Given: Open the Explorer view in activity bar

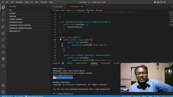Looking at the screenshot, I should coord(3,7).
